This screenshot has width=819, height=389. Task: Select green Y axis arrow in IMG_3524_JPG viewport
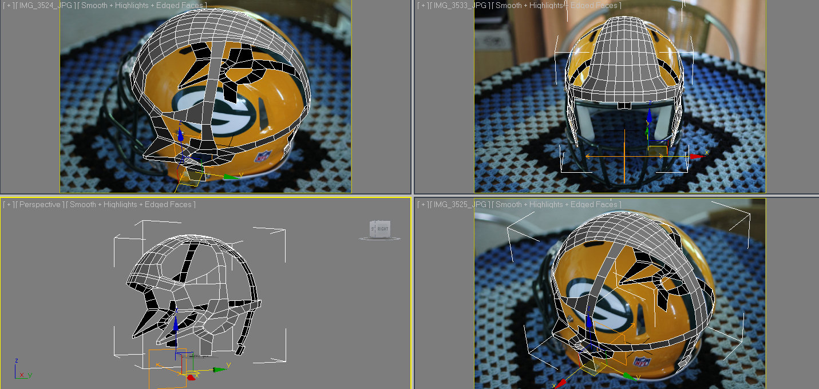pyautogui.click(x=231, y=176)
